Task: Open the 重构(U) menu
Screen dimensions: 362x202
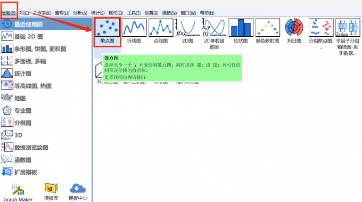Action: click(x=62, y=13)
